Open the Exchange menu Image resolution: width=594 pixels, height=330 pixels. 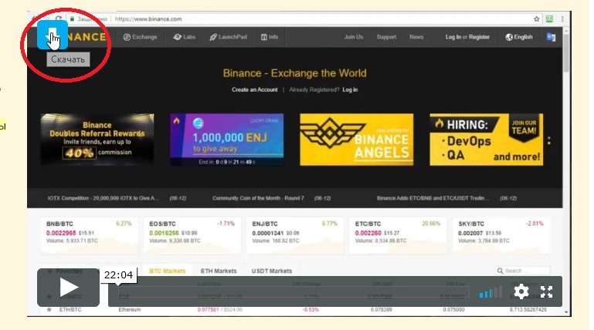click(x=140, y=37)
